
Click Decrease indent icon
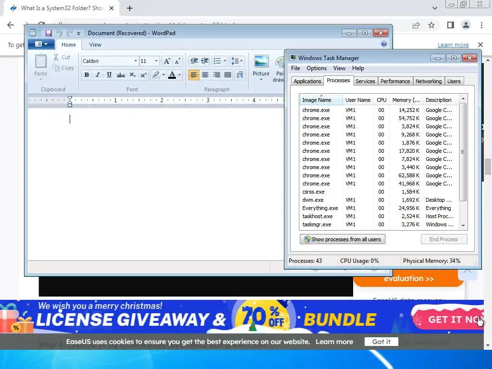(194, 61)
